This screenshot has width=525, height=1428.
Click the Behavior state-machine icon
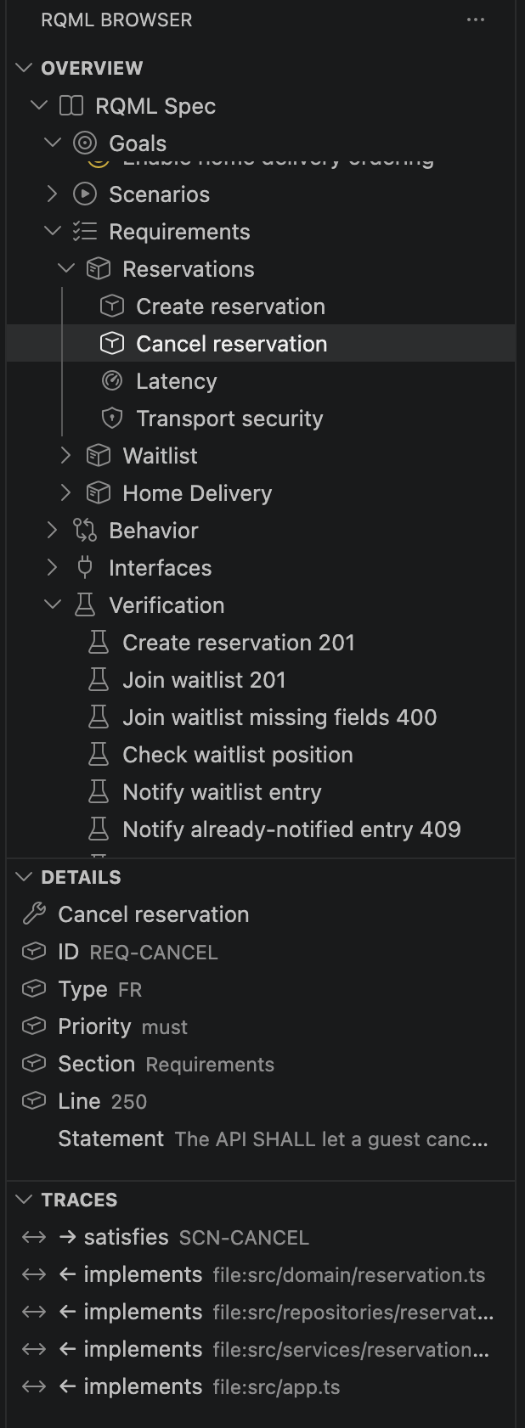pyautogui.click(x=84, y=530)
